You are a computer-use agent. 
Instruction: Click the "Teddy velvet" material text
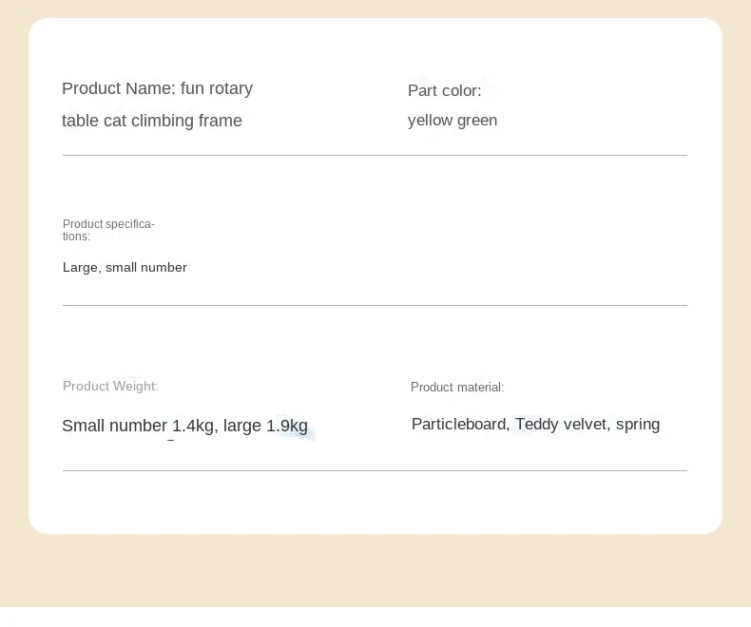(x=561, y=425)
